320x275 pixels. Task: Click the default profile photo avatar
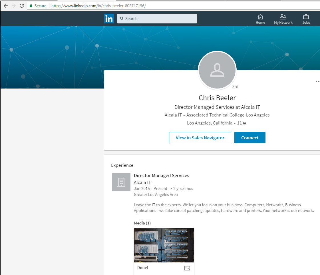point(217,70)
